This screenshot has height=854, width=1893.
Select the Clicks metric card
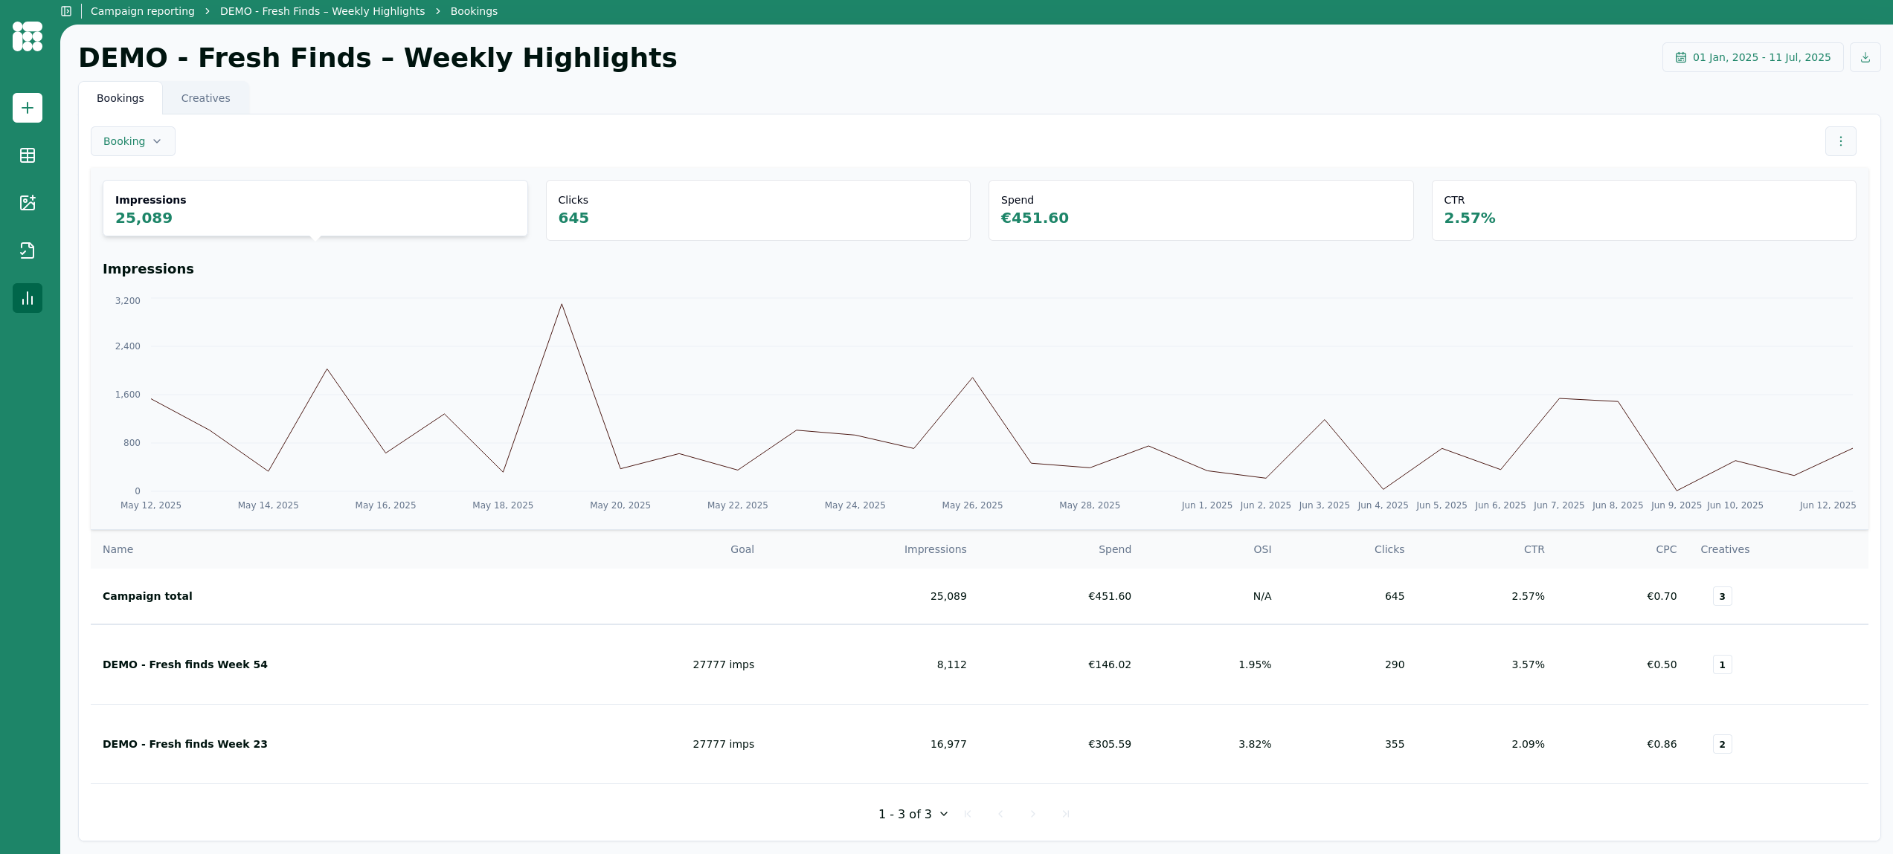pos(757,210)
